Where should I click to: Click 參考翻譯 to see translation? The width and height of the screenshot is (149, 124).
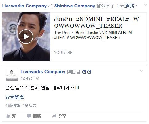tap(14, 97)
